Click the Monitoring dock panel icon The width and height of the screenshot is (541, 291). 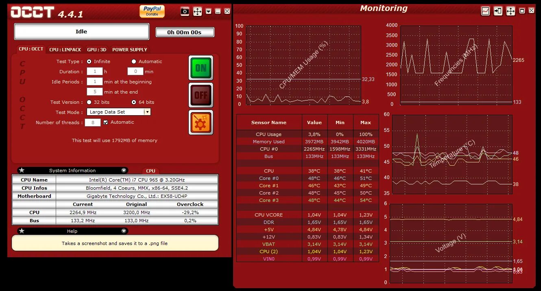click(x=498, y=11)
